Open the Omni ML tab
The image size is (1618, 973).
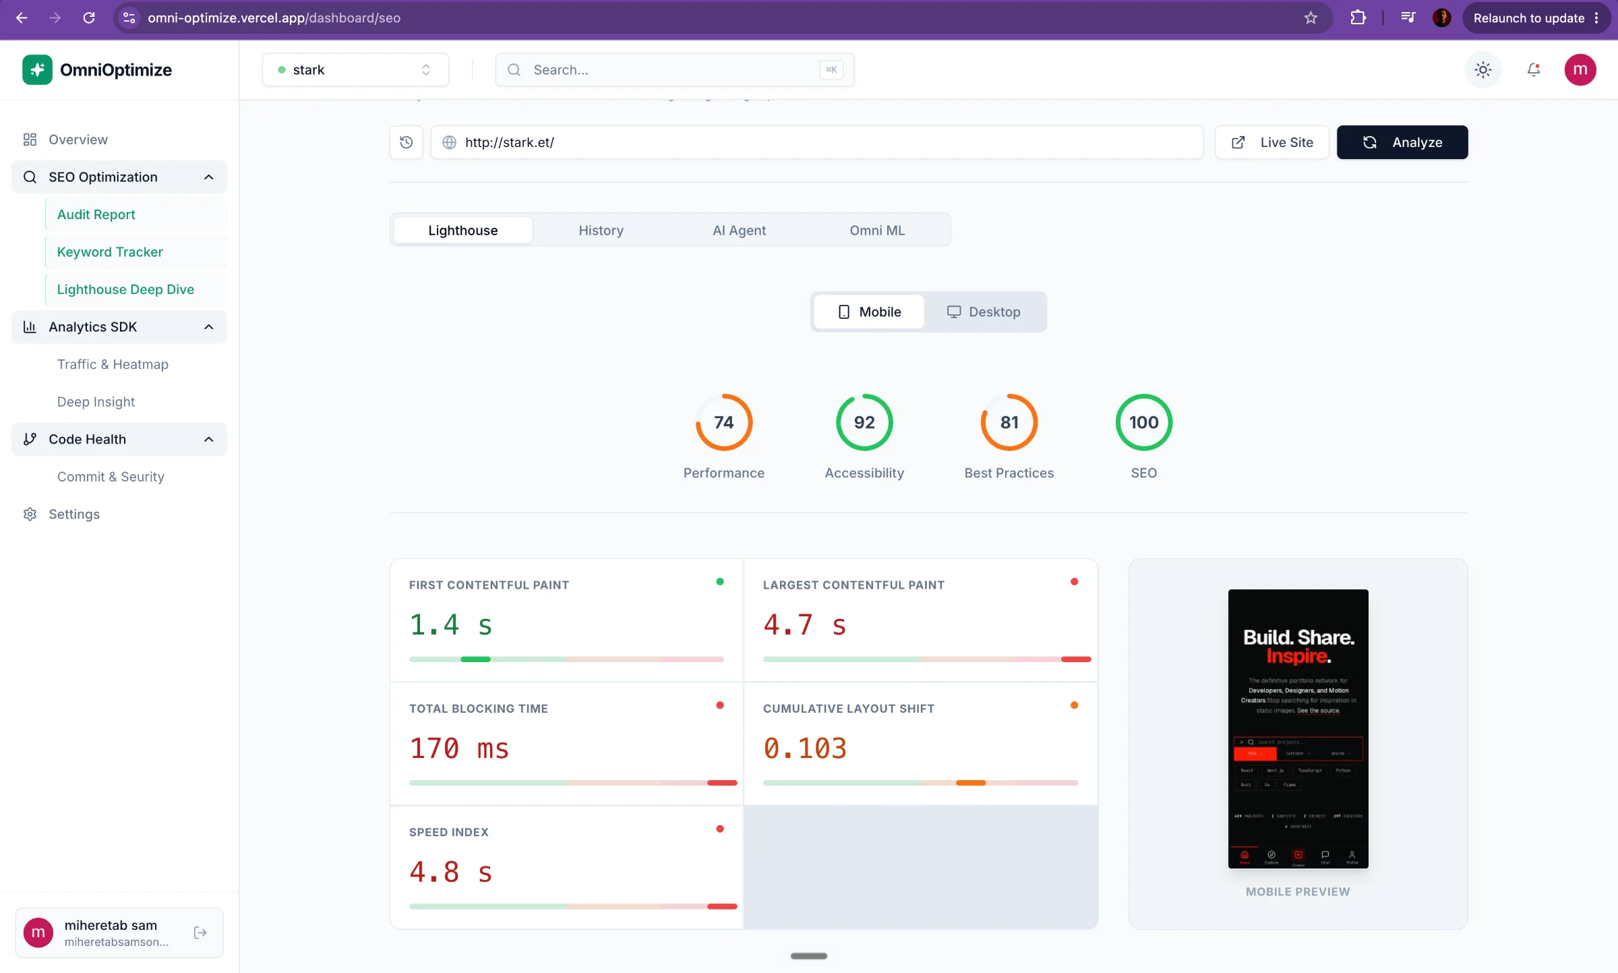click(x=877, y=230)
